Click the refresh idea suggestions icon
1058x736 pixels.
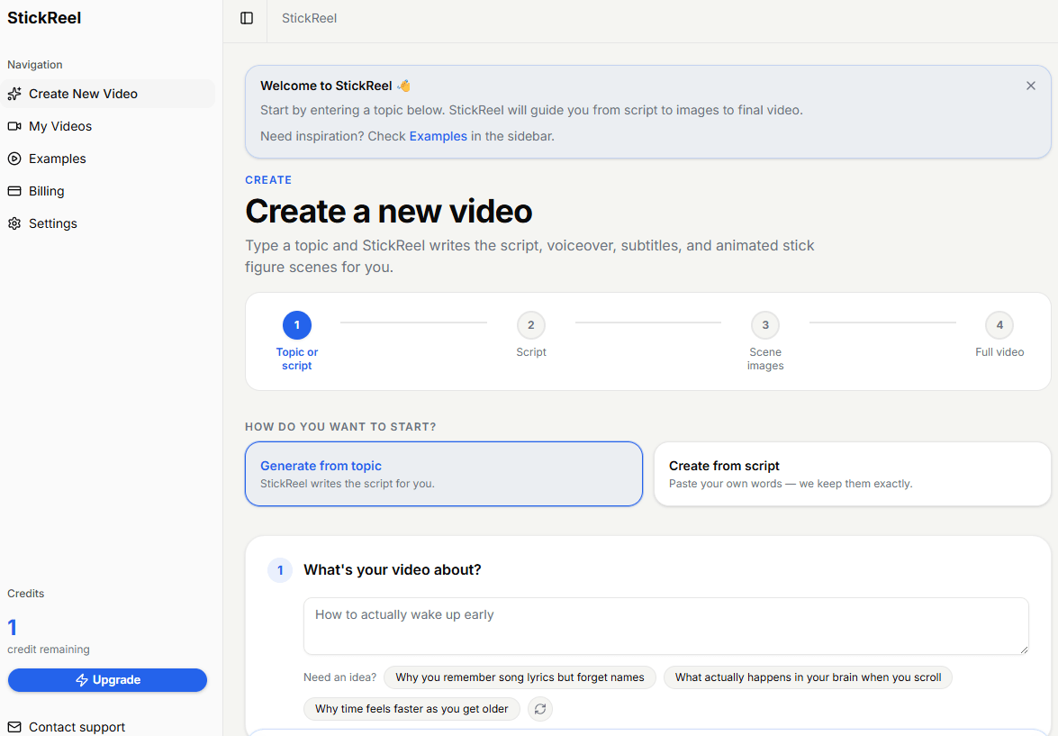[x=539, y=709]
